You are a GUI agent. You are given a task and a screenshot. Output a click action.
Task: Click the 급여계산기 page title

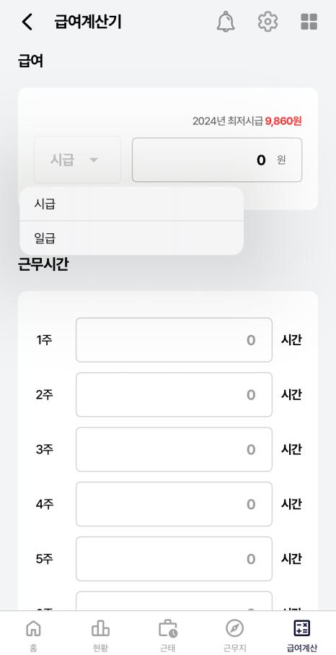(87, 22)
